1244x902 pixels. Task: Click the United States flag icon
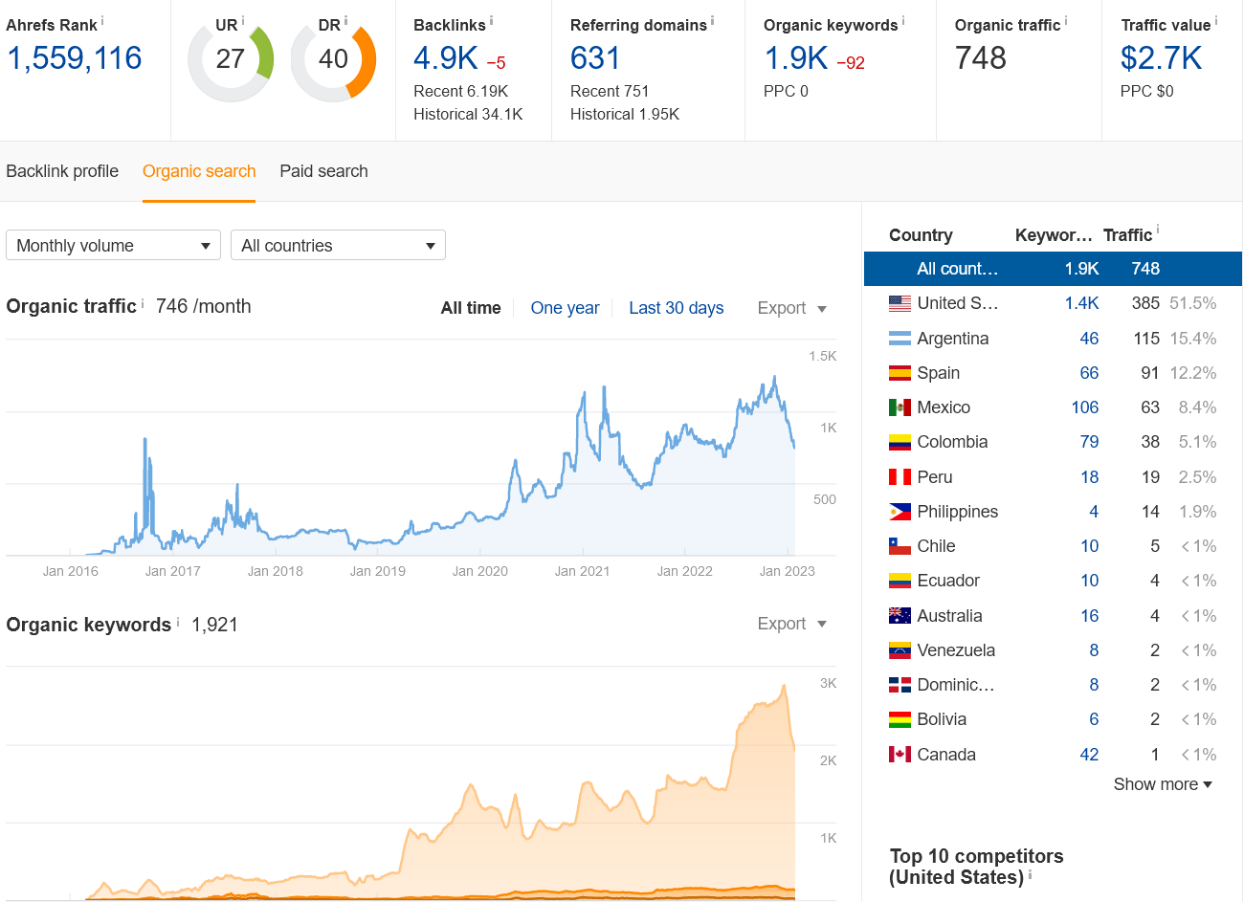[900, 303]
